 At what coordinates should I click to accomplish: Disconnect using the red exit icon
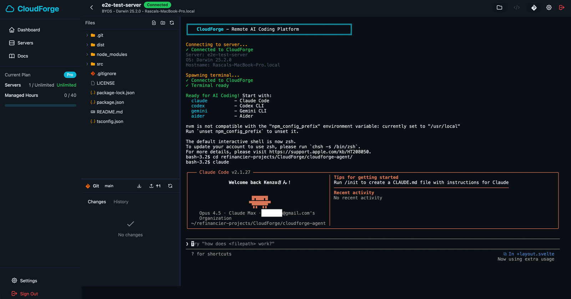[x=561, y=7]
